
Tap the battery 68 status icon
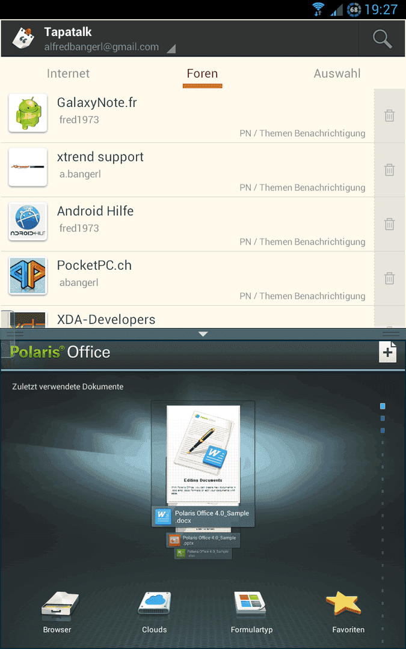coord(354,10)
